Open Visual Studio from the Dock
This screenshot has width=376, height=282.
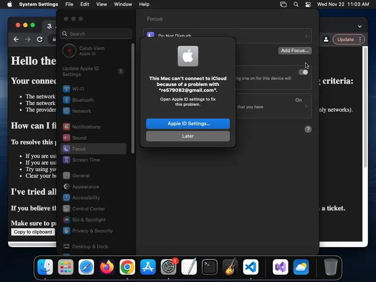(280, 267)
